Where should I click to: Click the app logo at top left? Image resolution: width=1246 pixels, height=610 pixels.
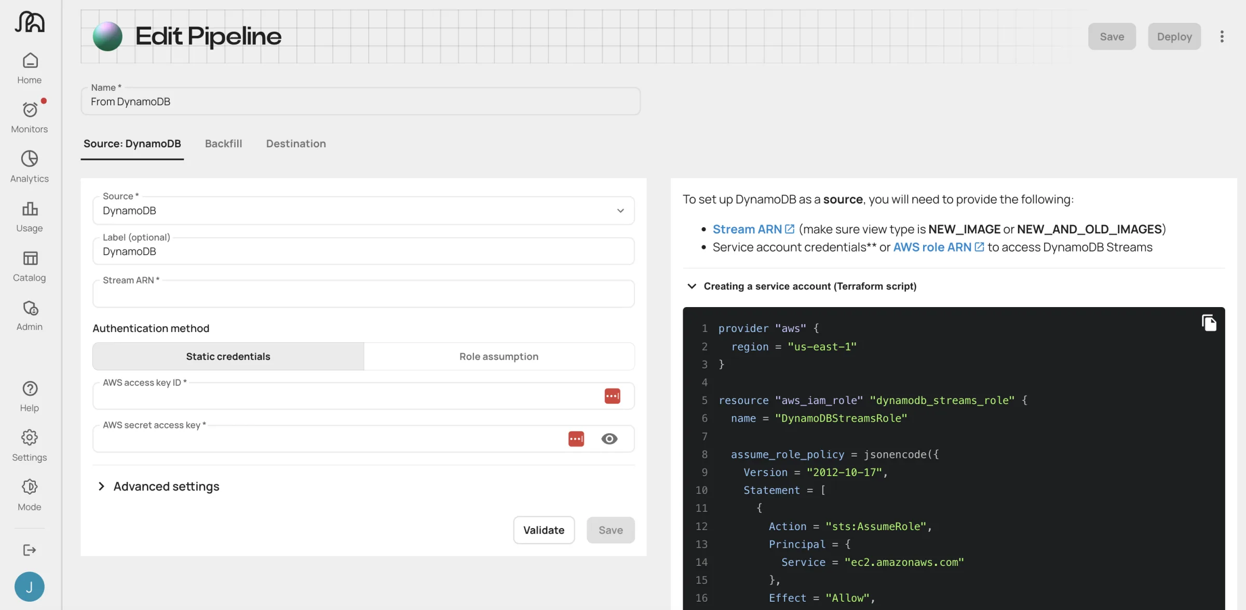point(30,22)
